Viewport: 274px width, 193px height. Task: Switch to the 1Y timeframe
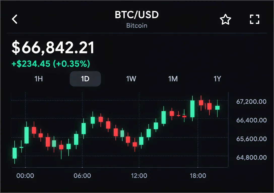point(217,79)
